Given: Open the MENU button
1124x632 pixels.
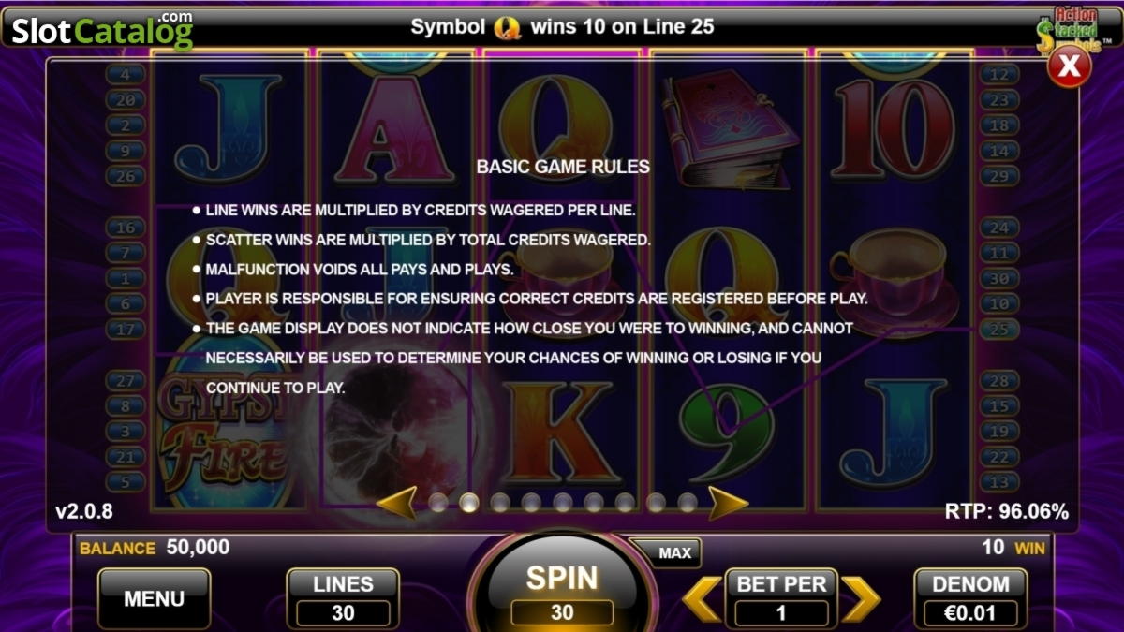Looking at the screenshot, I should [155, 599].
